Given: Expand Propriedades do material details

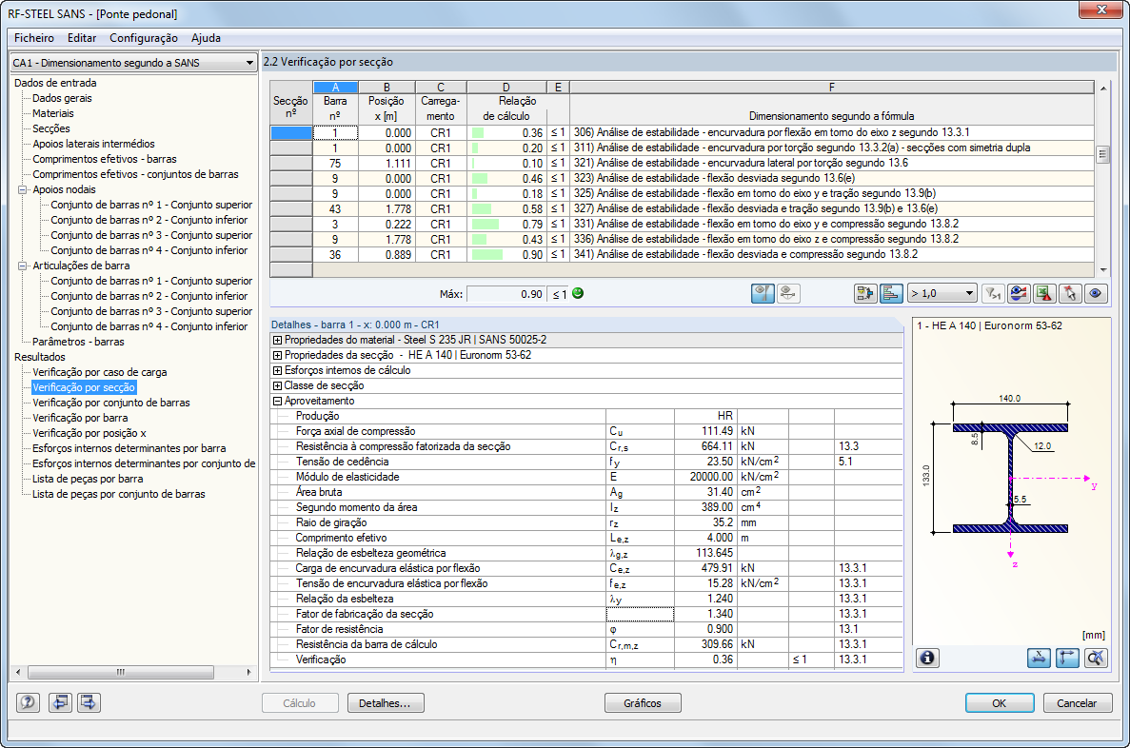Looking at the screenshot, I should pyautogui.click(x=277, y=340).
